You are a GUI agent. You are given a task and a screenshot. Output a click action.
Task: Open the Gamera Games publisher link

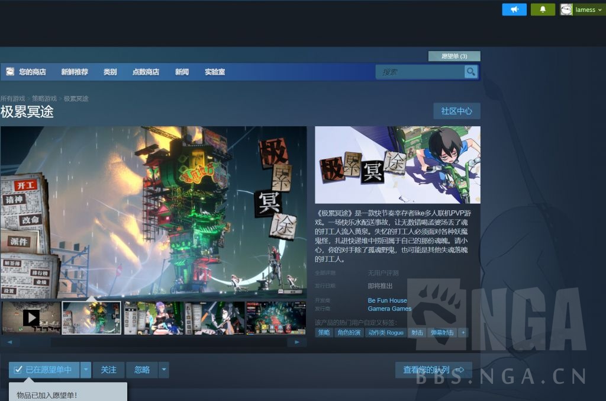(389, 309)
